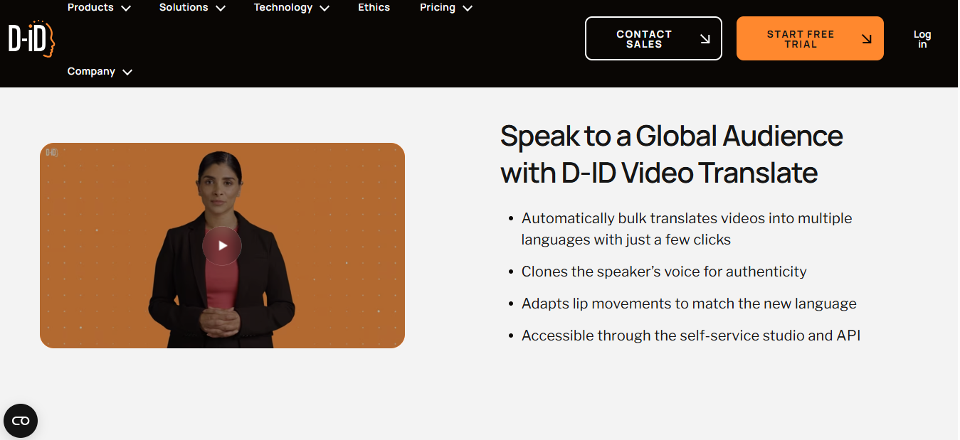Expand the Pricing chevron
The width and height of the screenshot is (960, 440).
[x=468, y=9]
